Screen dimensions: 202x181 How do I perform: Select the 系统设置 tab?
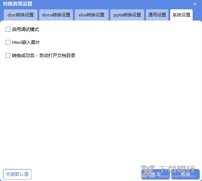(x=181, y=15)
